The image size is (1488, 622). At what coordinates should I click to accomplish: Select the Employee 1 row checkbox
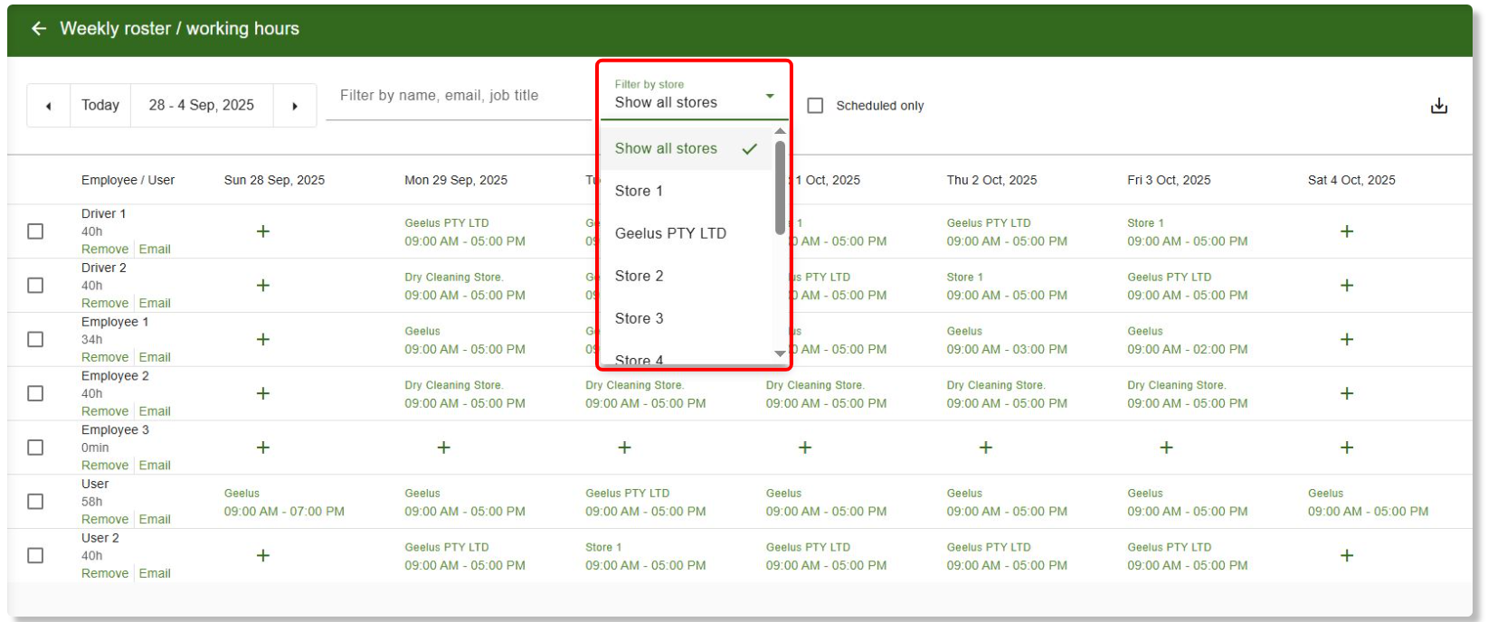coord(35,339)
